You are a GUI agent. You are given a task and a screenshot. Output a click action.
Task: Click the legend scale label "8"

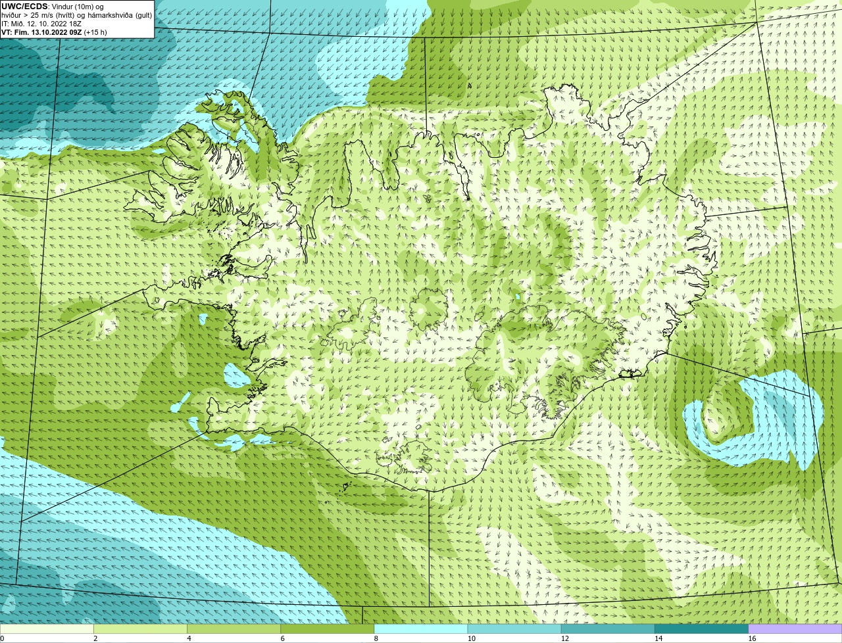376,638
